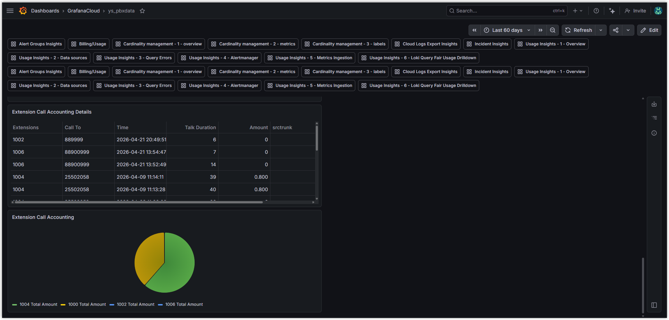The image size is (669, 320).
Task: Click the pencil icon on the Edit button
Action: [x=643, y=30]
